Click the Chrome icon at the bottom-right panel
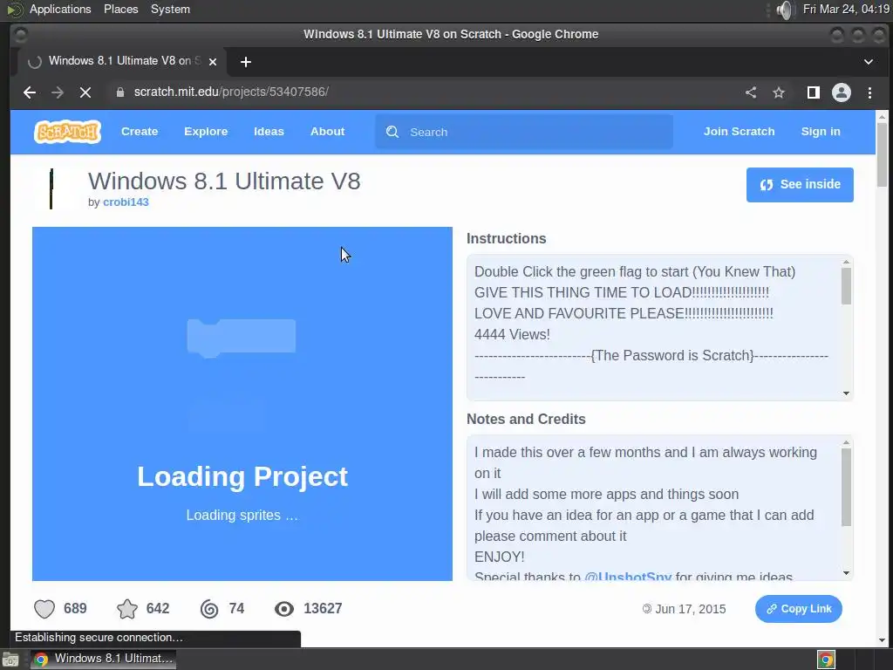The image size is (893, 670). (x=826, y=660)
